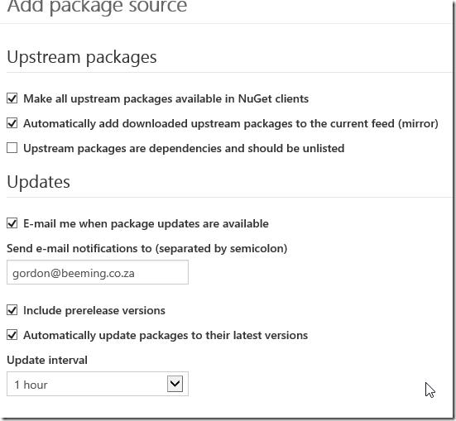Uncheck Make all upstream packages available checkbox

pyautogui.click(x=12, y=98)
